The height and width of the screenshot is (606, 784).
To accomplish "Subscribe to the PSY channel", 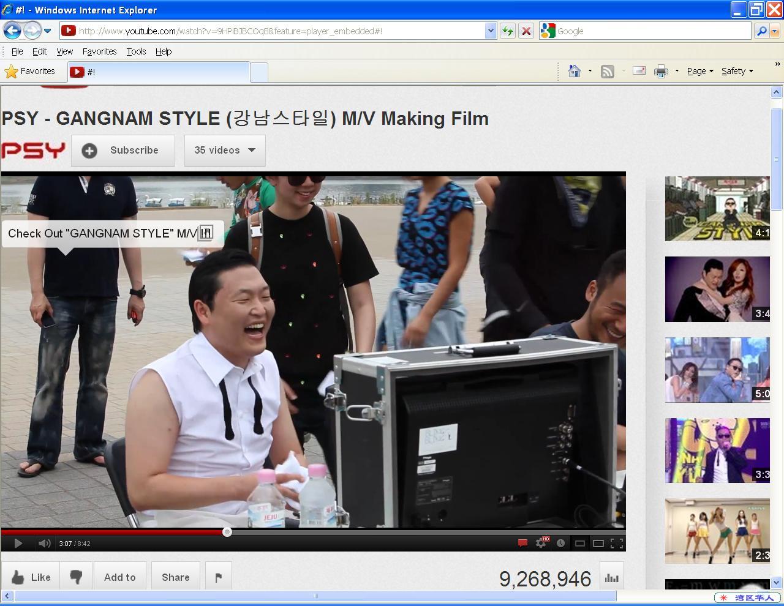I will (123, 151).
